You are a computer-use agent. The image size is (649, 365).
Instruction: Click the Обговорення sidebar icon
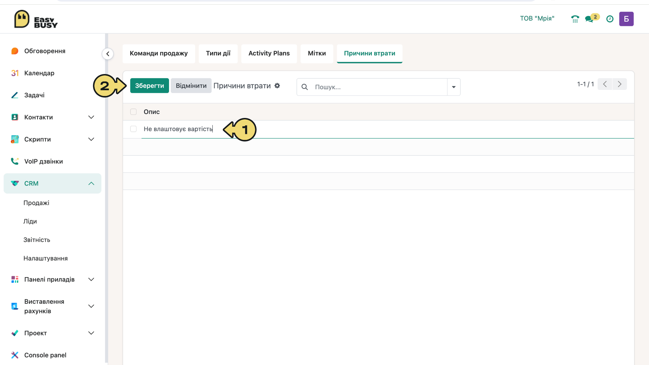pyautogui.click(x=15, y=51)
